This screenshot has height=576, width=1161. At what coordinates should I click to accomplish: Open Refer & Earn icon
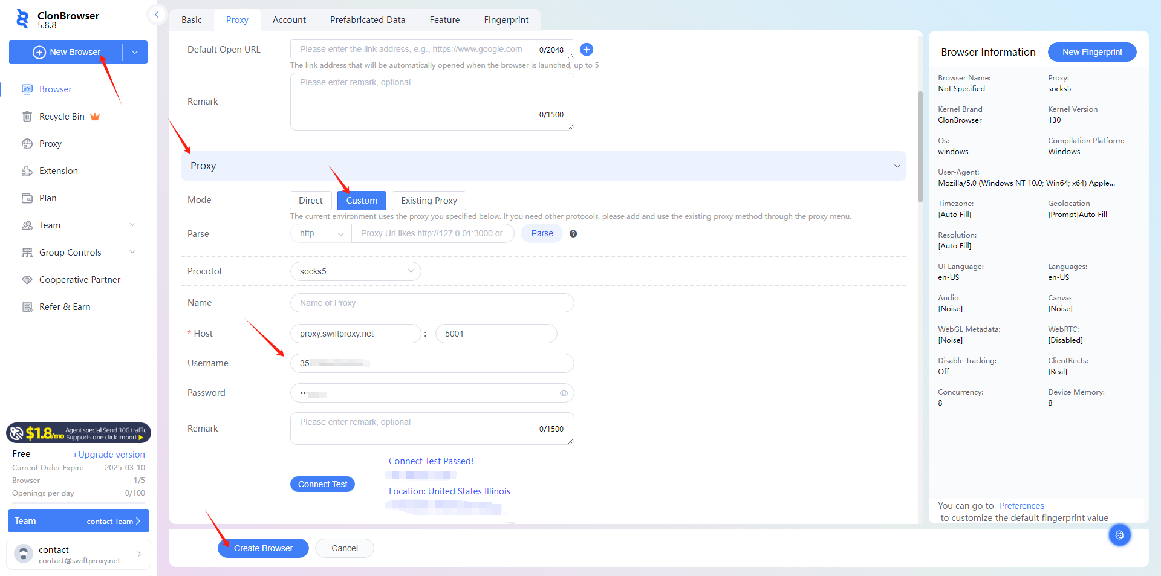point(27,307)
